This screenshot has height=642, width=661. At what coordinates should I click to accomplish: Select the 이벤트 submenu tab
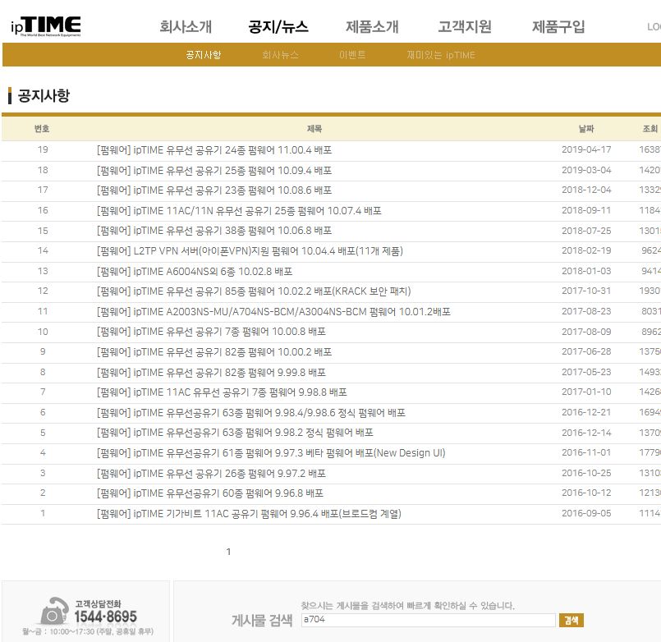coord(352,55)
